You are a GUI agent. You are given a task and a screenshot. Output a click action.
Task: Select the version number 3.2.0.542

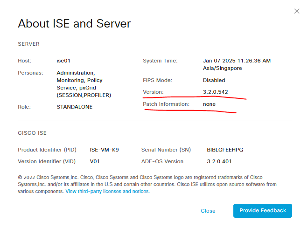215,92
